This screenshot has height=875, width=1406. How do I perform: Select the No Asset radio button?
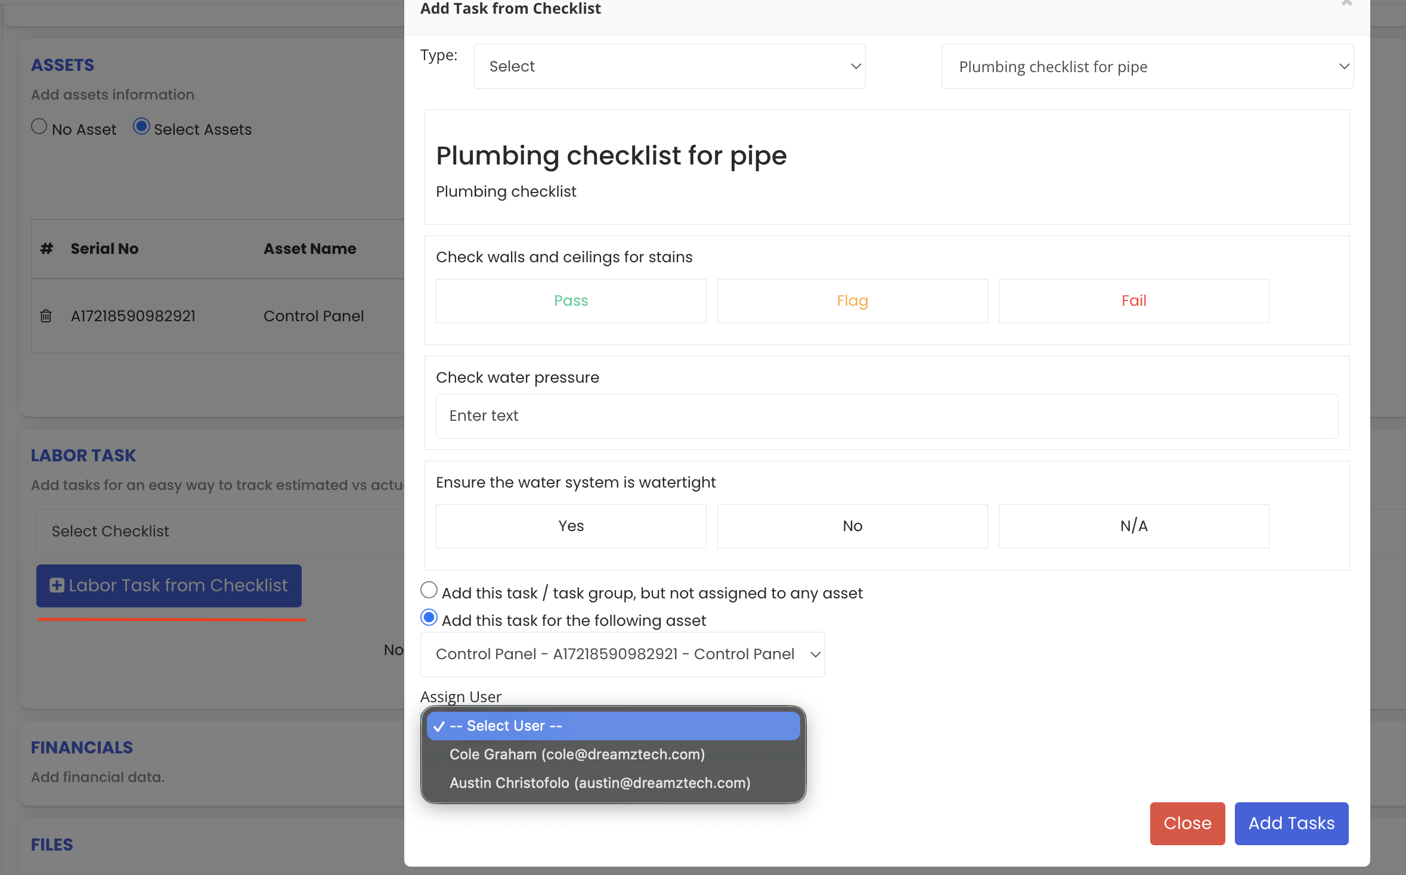39,127
